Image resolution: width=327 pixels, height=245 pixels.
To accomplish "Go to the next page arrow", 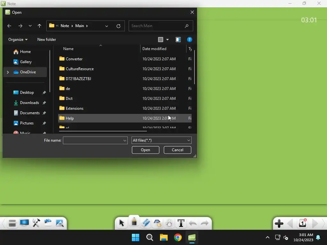I will [x=315, y=224].
